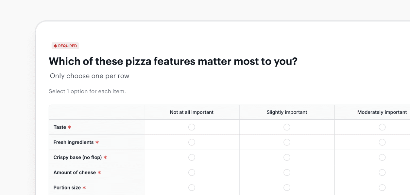Click the 'Moderately important' column header

(x=382, y=112)
